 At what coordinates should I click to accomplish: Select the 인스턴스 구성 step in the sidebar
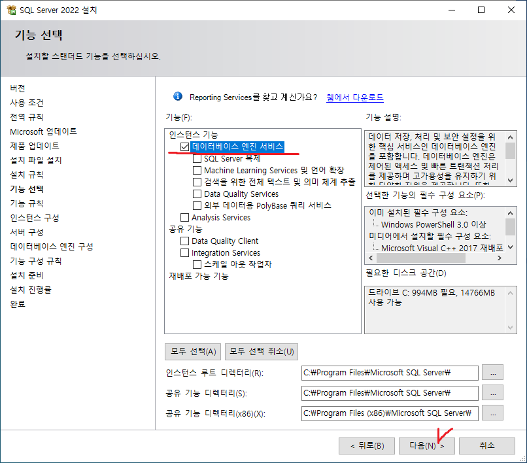(x=35, y=218)
